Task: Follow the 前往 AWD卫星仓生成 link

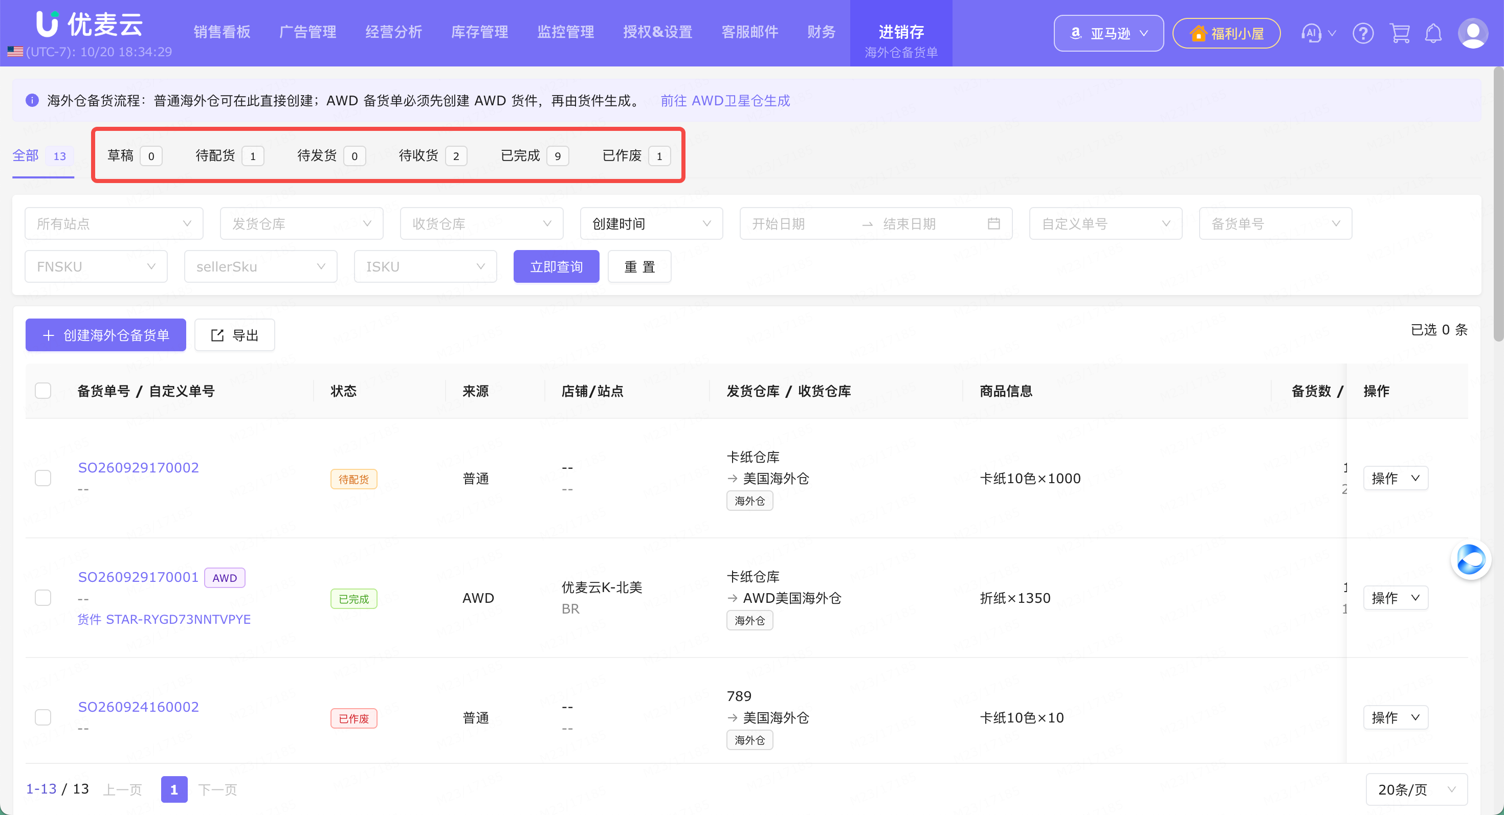Action: (x=725, y=100)
